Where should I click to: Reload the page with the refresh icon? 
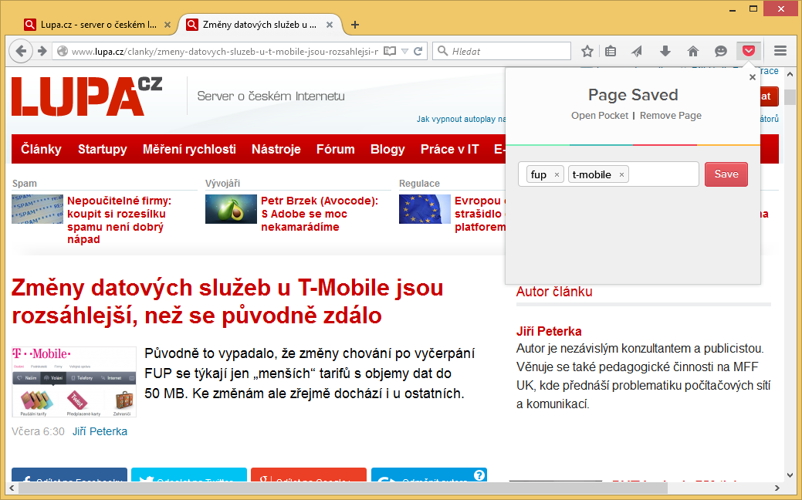point(418,51)
